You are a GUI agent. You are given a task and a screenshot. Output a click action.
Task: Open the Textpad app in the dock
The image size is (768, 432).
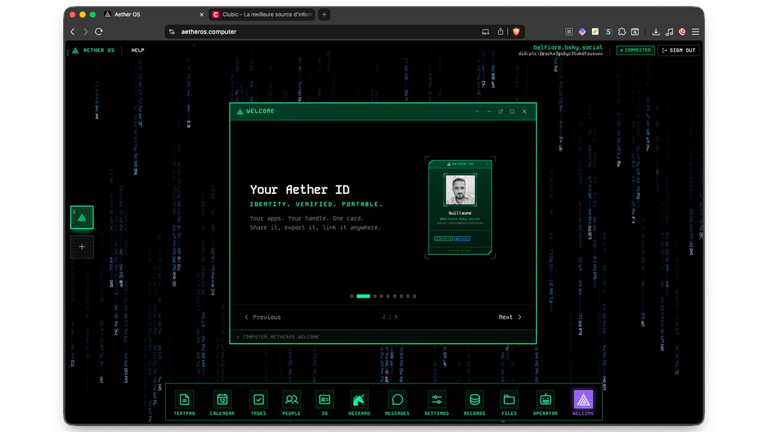[x=184, y=399]
